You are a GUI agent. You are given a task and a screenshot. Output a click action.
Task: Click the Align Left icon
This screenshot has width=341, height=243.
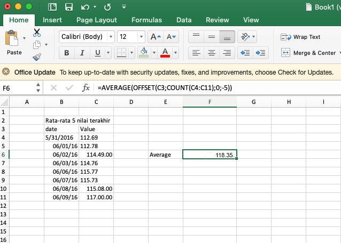point(196,53)
